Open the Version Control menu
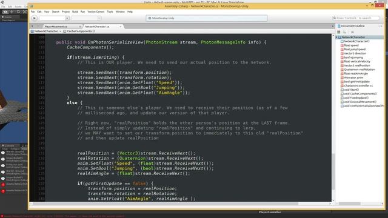The height and width of the screenshot is (218, 388). [96, 12]
